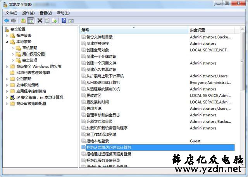Click the folder icon of 审核策略
The width and height of the screenshot is (248, 177).
(x=18, y=48)
